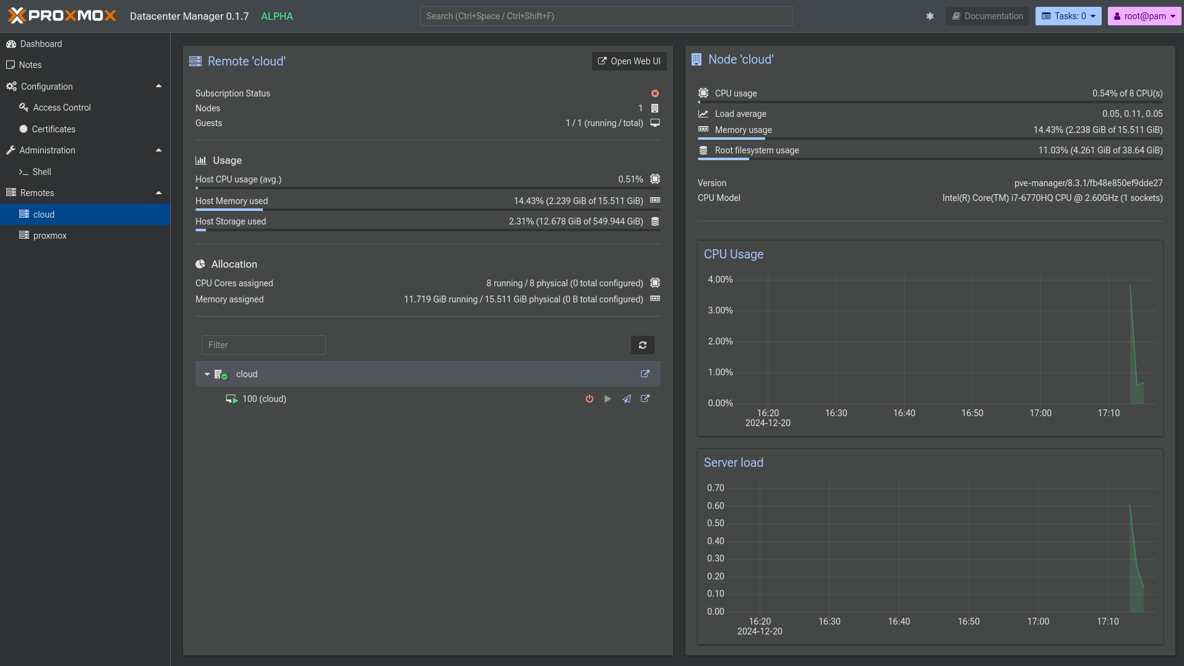Select Administration in the sidebar

click(x=48, y=150)
